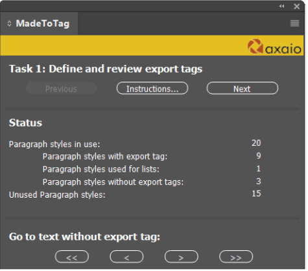Screen dimensions: 308x271
Task: Click the value 20 for styles in use
Action: [256, 143]
